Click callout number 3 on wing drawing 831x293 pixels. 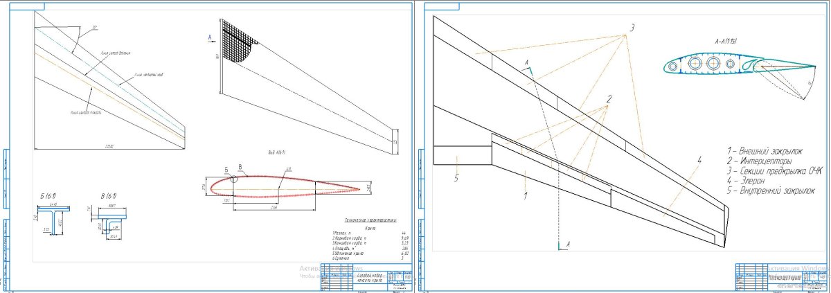point(632,28)
